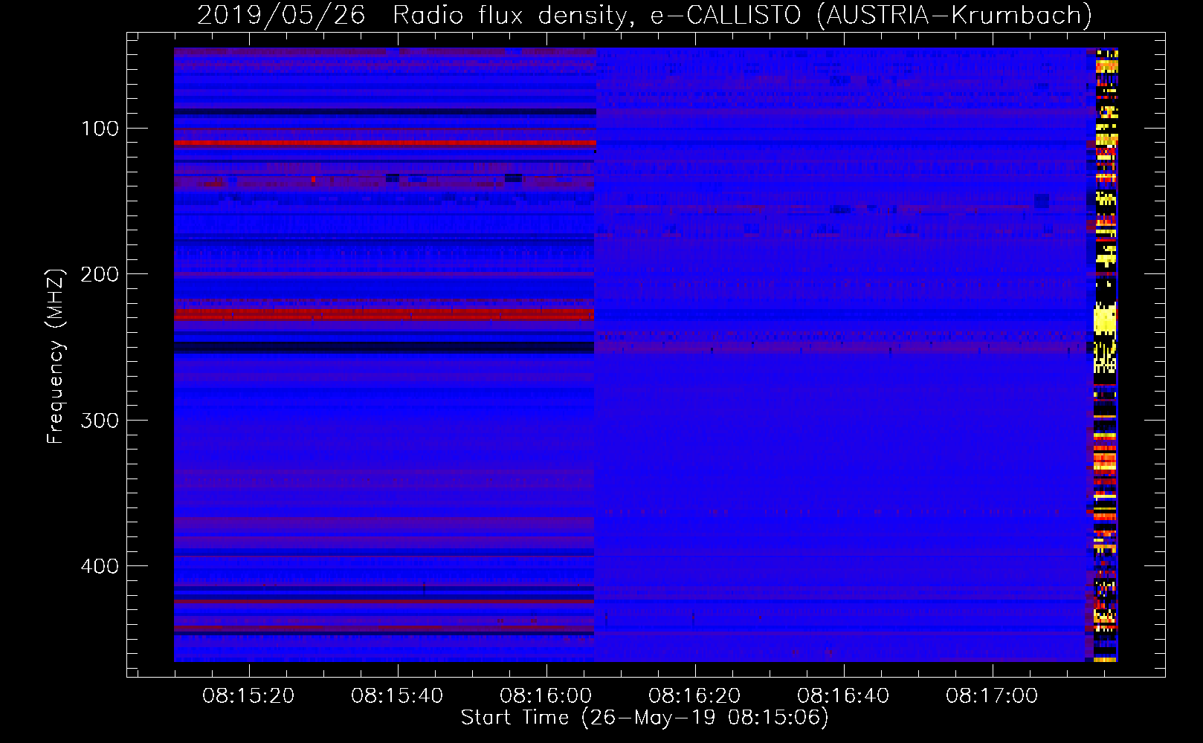Click the plot title mentioning e-CALLISTO
The image size is (1203, 743).
(645, 15)
